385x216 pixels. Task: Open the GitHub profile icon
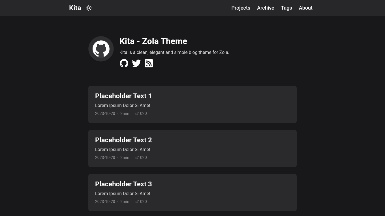124,63
